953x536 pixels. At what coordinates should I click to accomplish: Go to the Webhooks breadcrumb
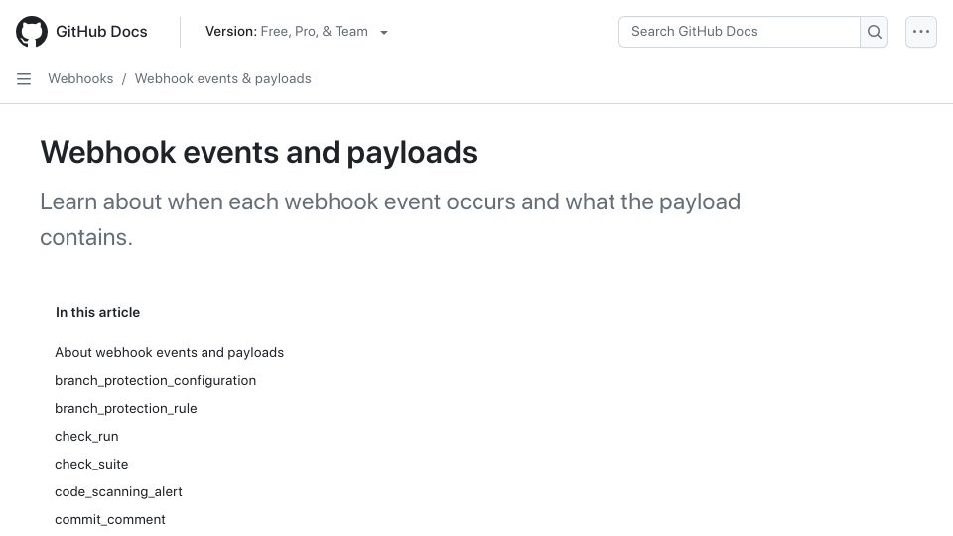click(80, 79)
